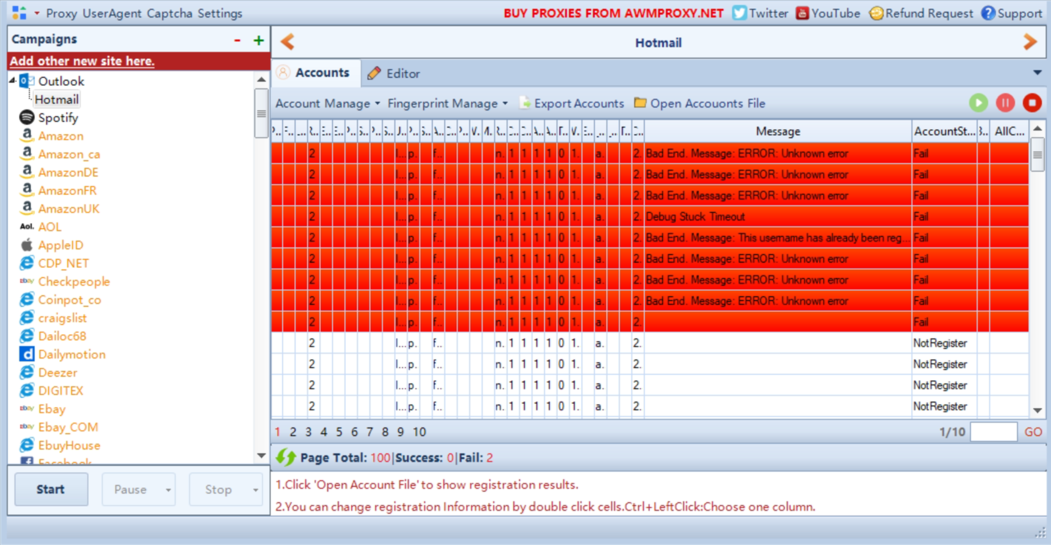Screen dimensions: 1051x545
Task: Click the 'Add other new site here.' link
Action: (x=82, y=61)
